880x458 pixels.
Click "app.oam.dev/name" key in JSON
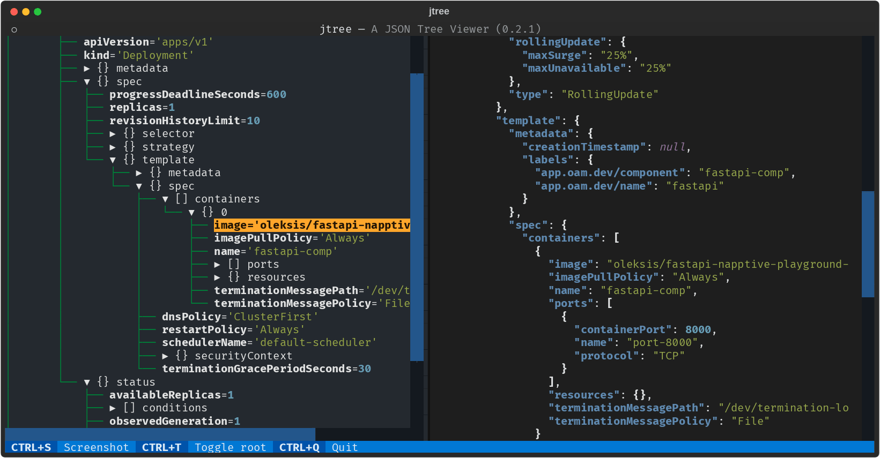[x=594, y=186]
